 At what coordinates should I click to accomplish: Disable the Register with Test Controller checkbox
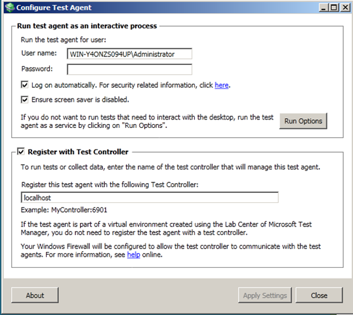coord(21,152)
